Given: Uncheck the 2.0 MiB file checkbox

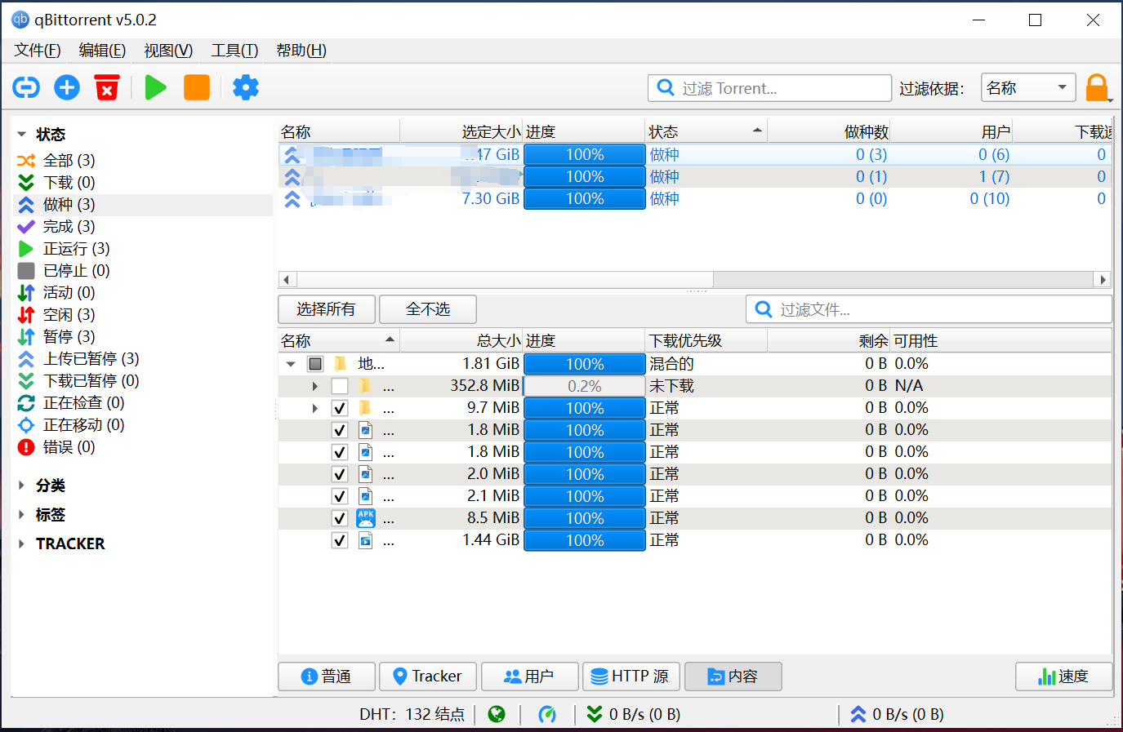Looking at the screenshot, I should [340, 474].
